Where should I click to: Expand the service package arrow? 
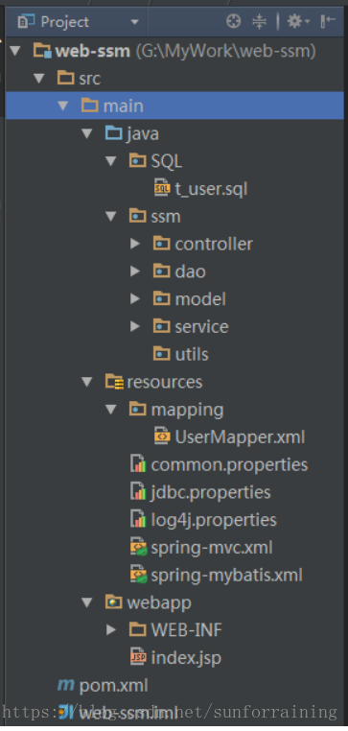[135, 326]
